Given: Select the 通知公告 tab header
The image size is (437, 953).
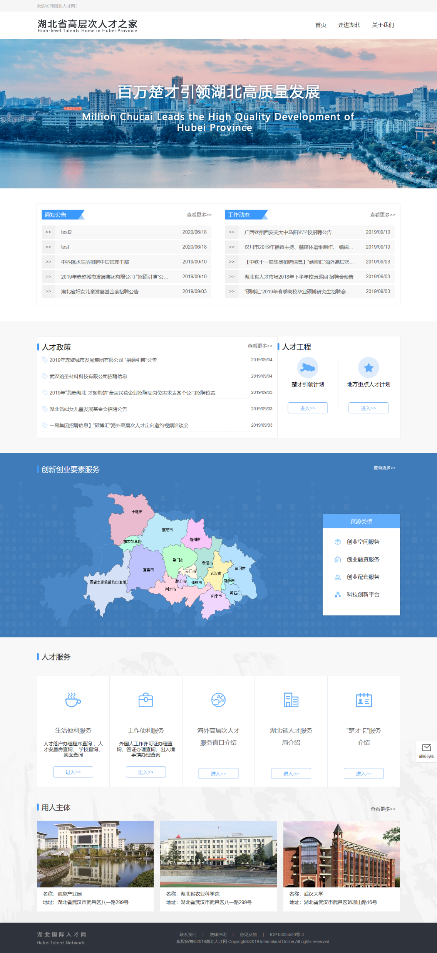Looking at the screenshot, I should (63, 215).
